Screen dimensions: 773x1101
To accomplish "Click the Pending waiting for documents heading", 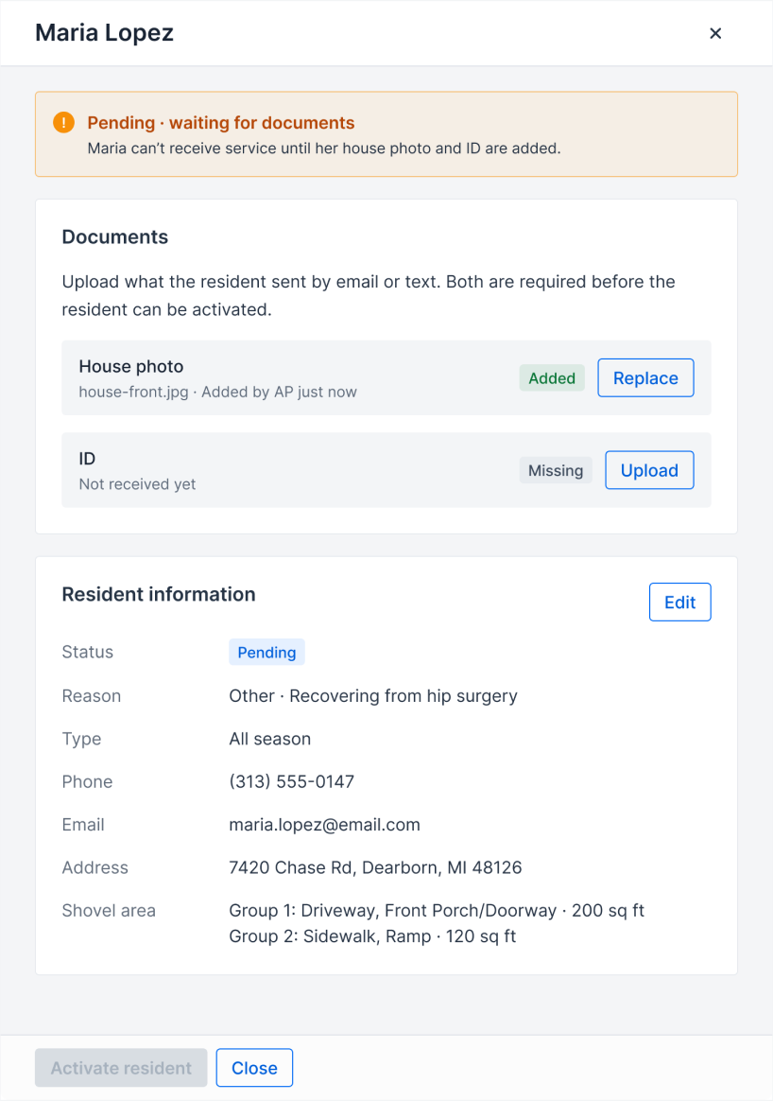I will coord(221,122).
